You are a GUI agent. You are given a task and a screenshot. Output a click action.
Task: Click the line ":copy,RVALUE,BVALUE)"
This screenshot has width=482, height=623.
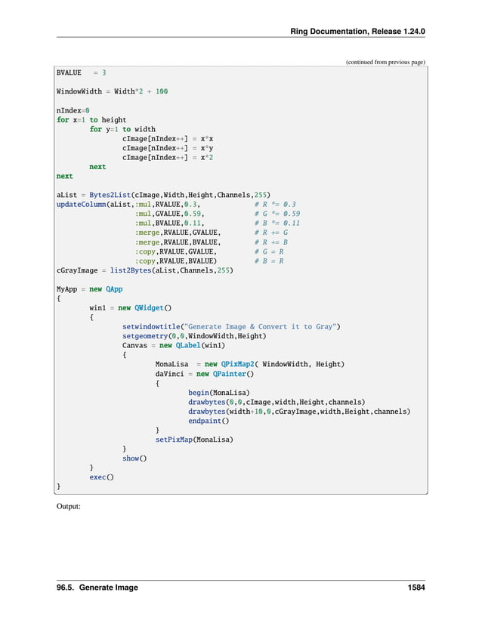click(x=176, y=261)
